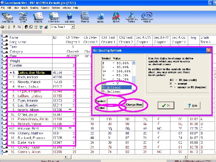Screen dimensions: 216x162
Task: Open the Seating Chart
Action: pyautogui.click(x=23, y=17)
